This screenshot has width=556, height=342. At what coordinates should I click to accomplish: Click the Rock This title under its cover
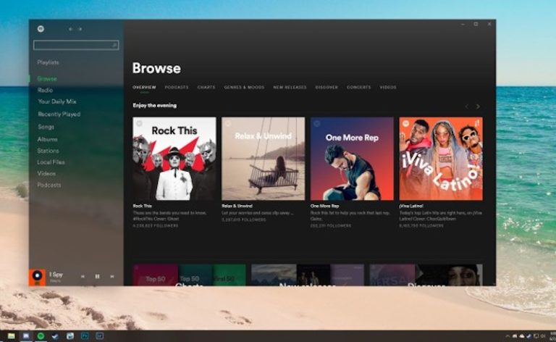[x=142, y=206]
